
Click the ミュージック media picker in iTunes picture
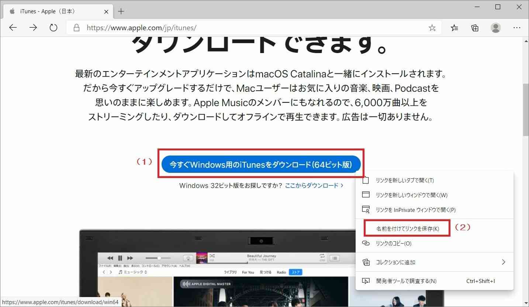[x=133, y=272]
